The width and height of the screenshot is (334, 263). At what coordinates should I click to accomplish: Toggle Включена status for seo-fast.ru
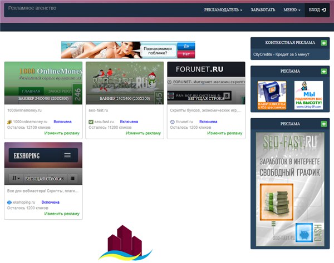[x=129, y=122]
